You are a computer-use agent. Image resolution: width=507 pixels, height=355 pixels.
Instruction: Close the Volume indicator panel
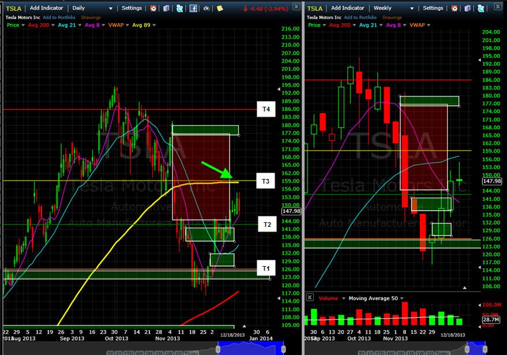310,297
